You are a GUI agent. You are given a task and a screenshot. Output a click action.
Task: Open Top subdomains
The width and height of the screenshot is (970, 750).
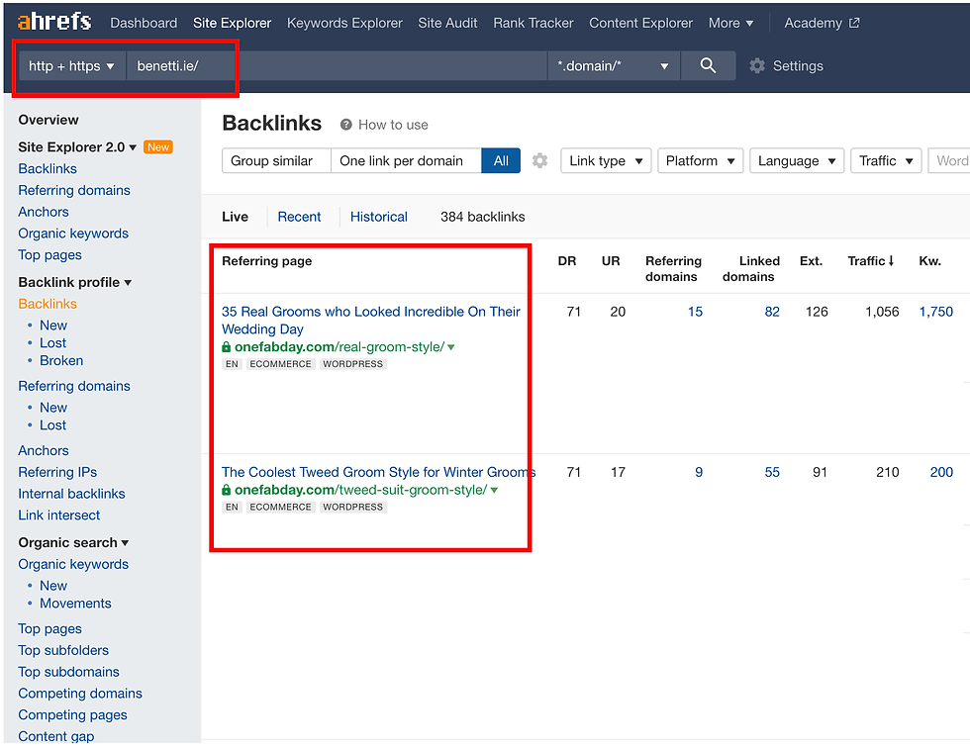[68, 672]
